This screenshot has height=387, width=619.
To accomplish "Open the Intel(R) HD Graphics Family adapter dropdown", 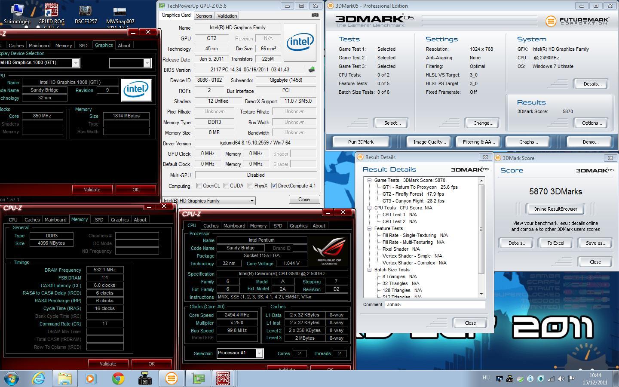I will [x=208, y=200].
